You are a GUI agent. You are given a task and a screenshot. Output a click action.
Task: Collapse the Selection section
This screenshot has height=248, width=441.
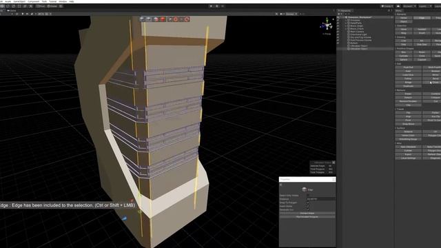click(x=396, y=25)
